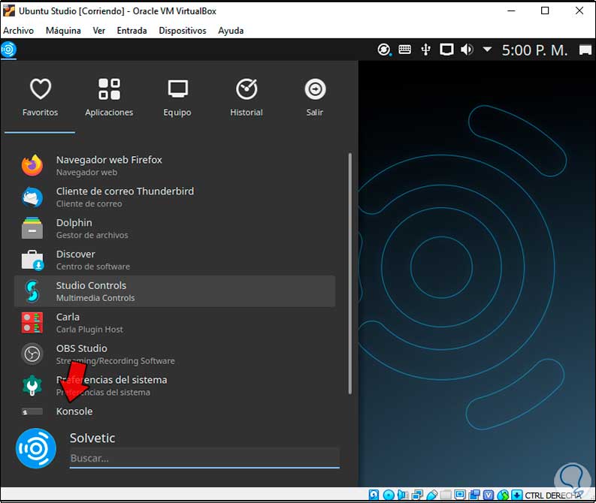Click the Solvetic username text
596x503 pixels.
[92, 438]
